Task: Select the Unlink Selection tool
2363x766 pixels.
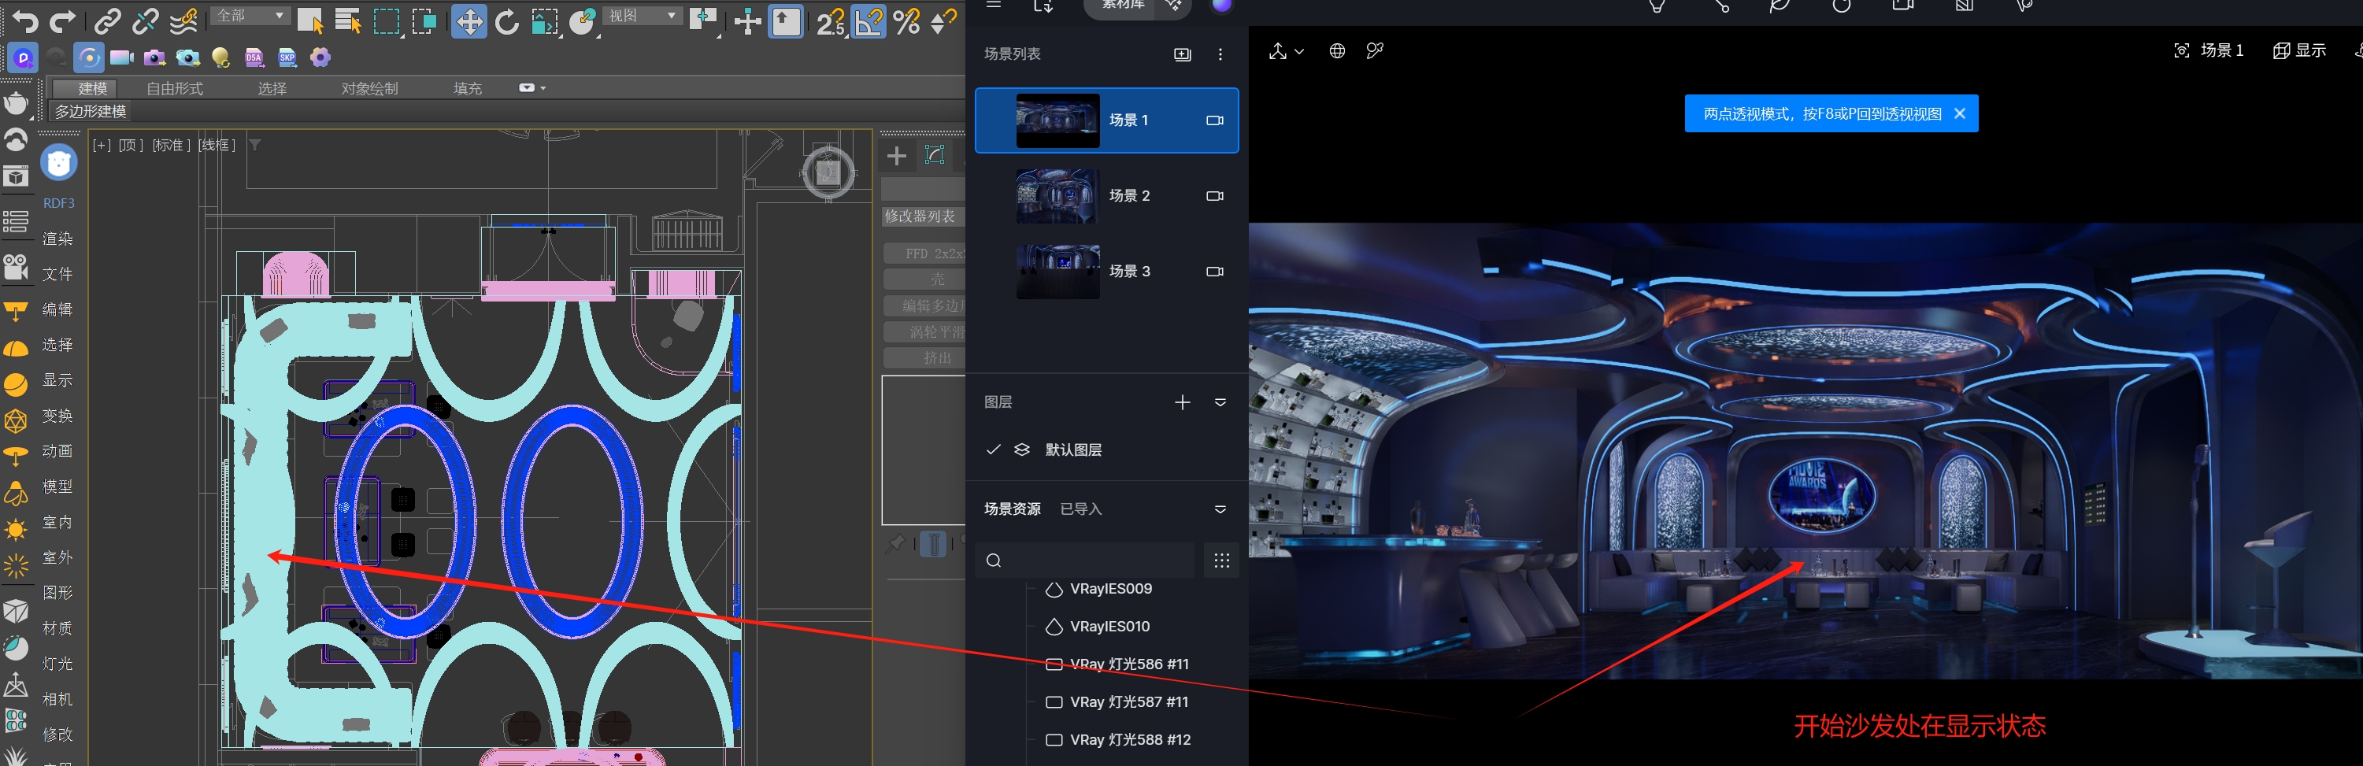Action: (145, 21)
